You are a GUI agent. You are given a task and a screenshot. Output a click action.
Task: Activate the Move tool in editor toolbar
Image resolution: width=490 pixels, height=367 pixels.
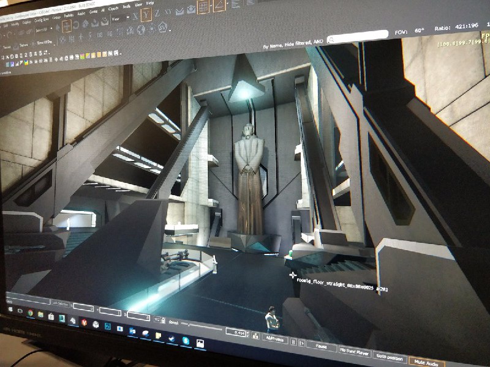[67, 26]
